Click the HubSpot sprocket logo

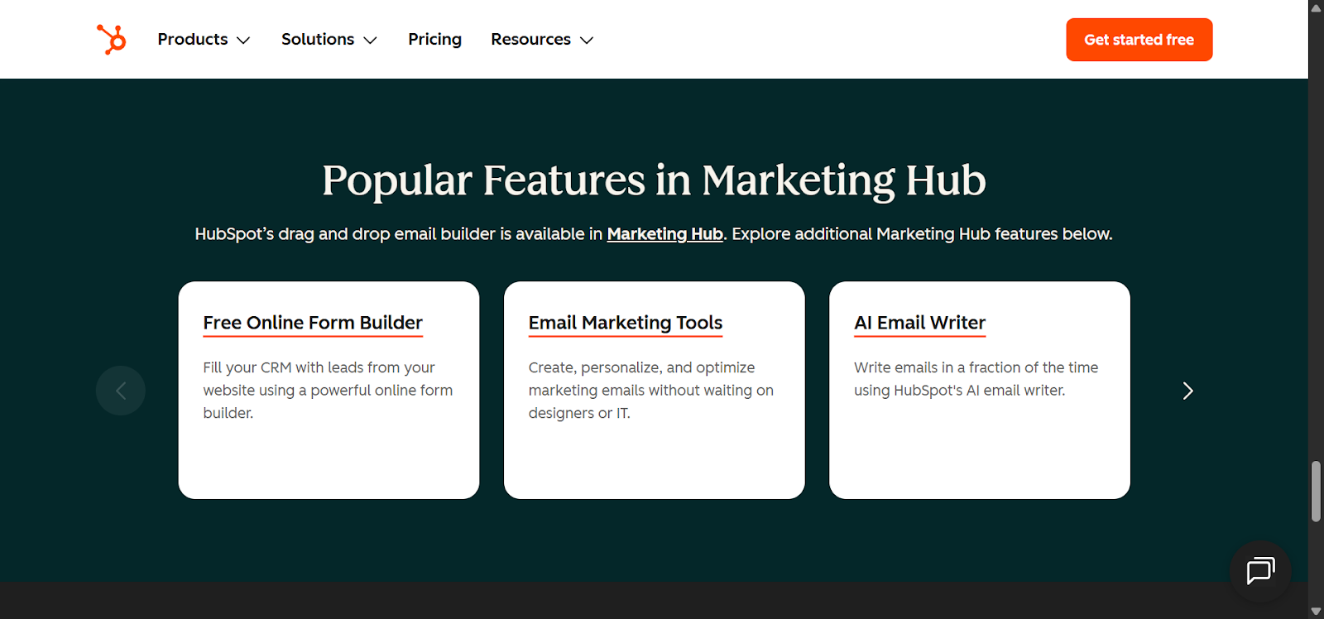point(112,39)
